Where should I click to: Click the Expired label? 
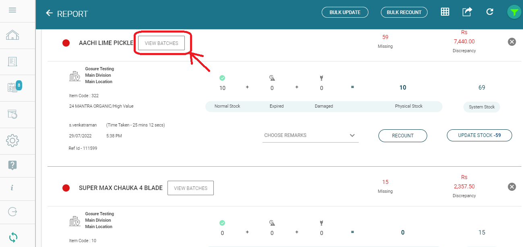point(277,106)
